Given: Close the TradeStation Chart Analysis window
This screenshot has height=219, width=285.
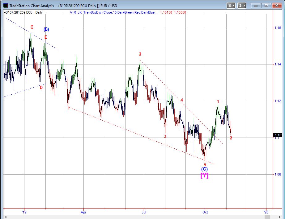Looking at the screenshot, I should point(277,6).
